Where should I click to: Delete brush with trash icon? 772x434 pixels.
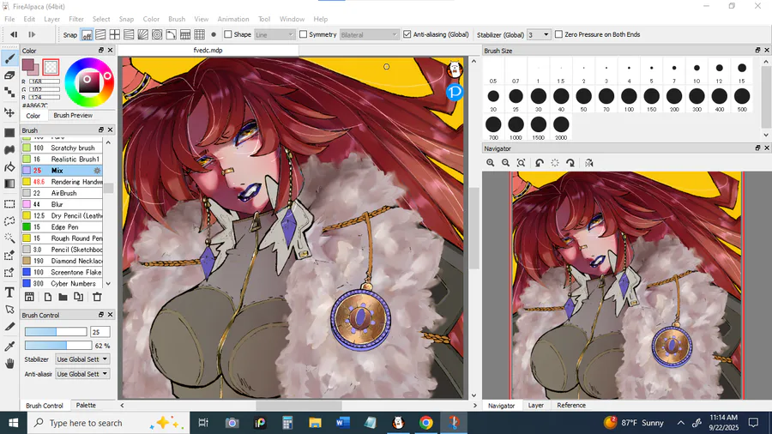97,297
